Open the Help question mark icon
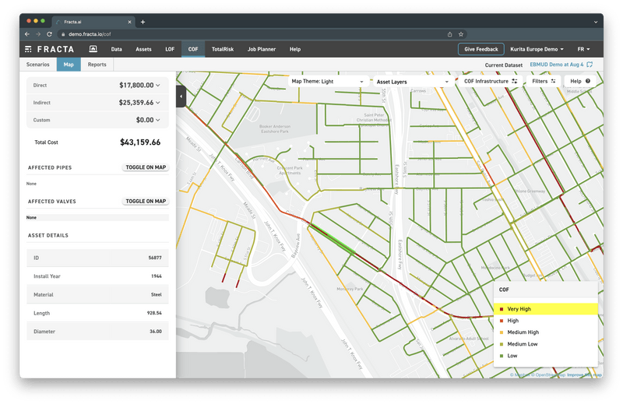The width and height of the screenshot is (623, 404). [587, 81]
